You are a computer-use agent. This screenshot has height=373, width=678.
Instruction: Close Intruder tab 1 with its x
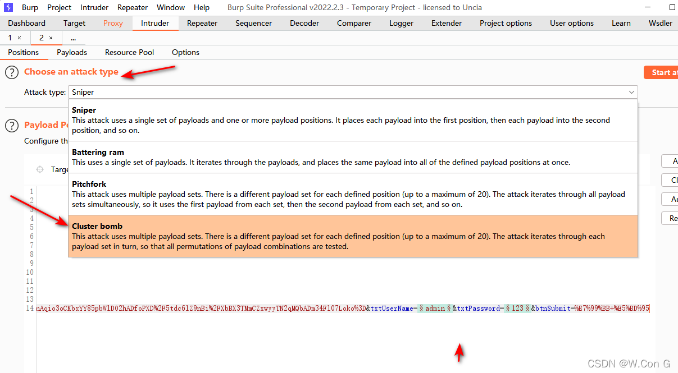click(19, 38)
